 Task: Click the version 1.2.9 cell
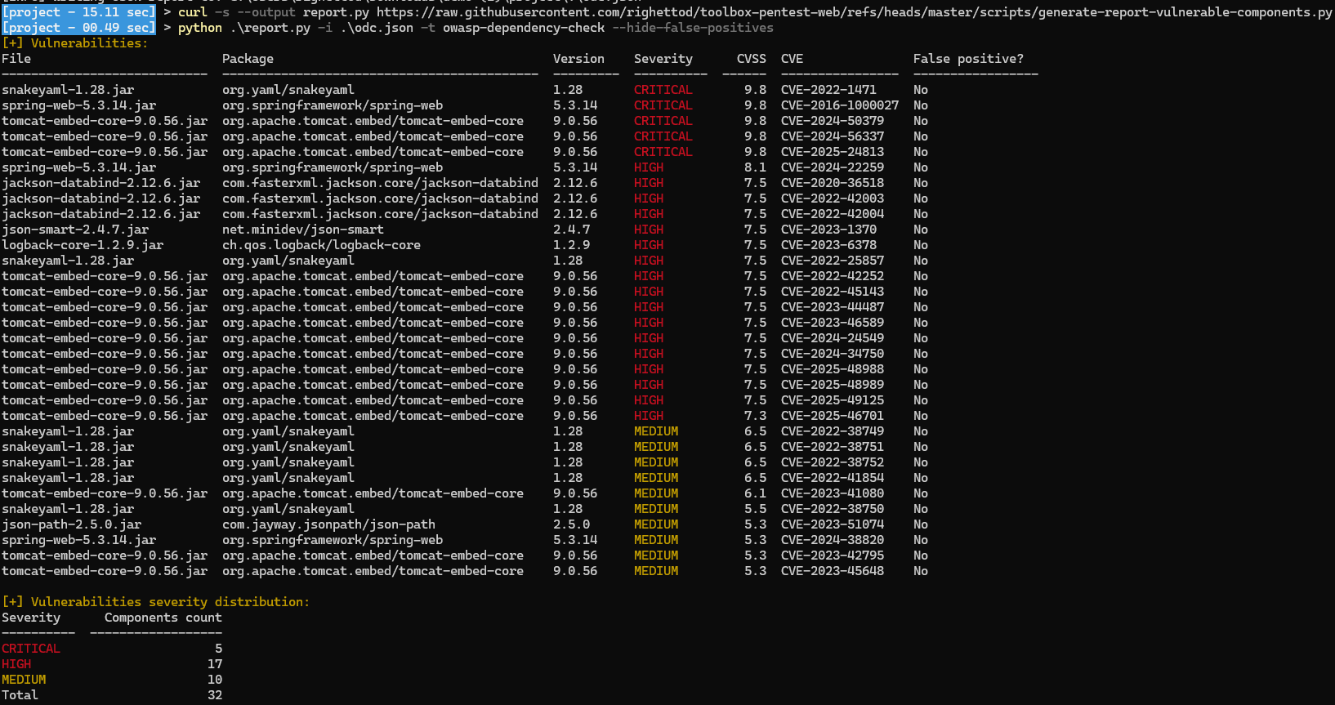(x=571, y=245)
